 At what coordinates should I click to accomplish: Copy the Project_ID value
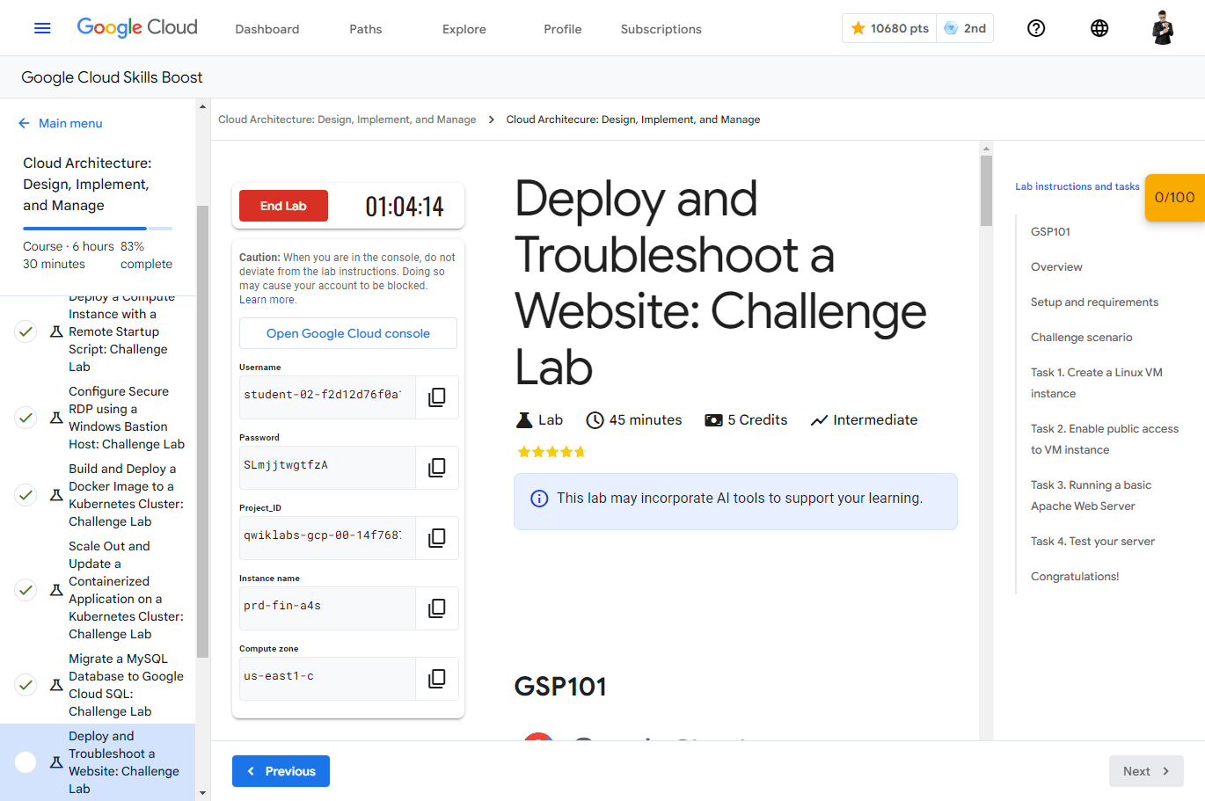coord(436,538)
